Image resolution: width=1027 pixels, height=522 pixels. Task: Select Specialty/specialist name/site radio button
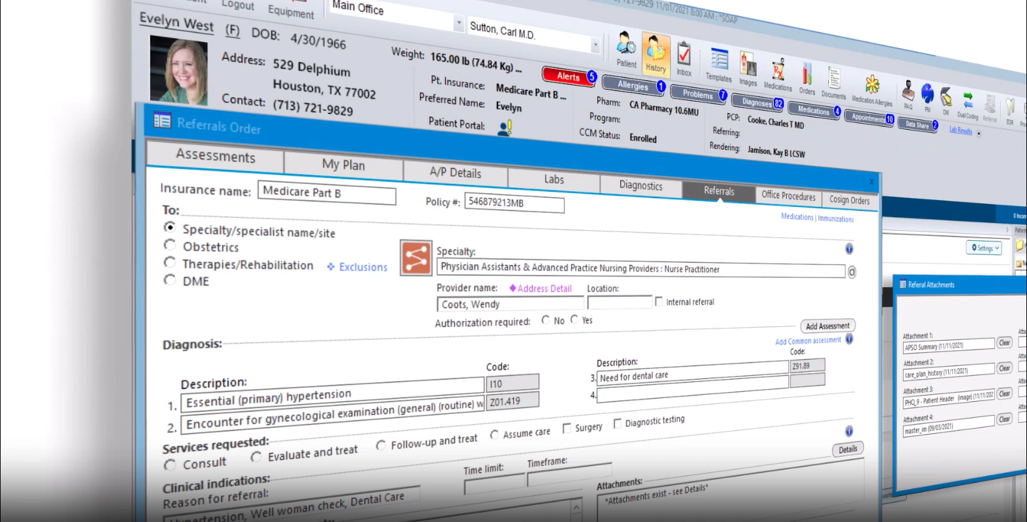[169, 227]
